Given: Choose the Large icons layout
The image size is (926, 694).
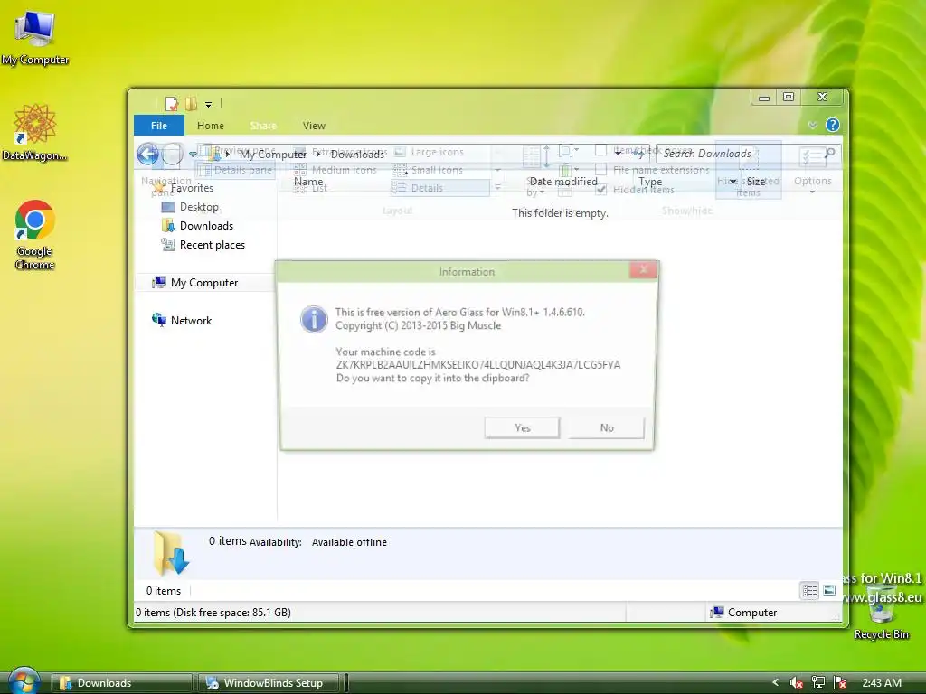Looking at the screenshot, I should [430, 152].
